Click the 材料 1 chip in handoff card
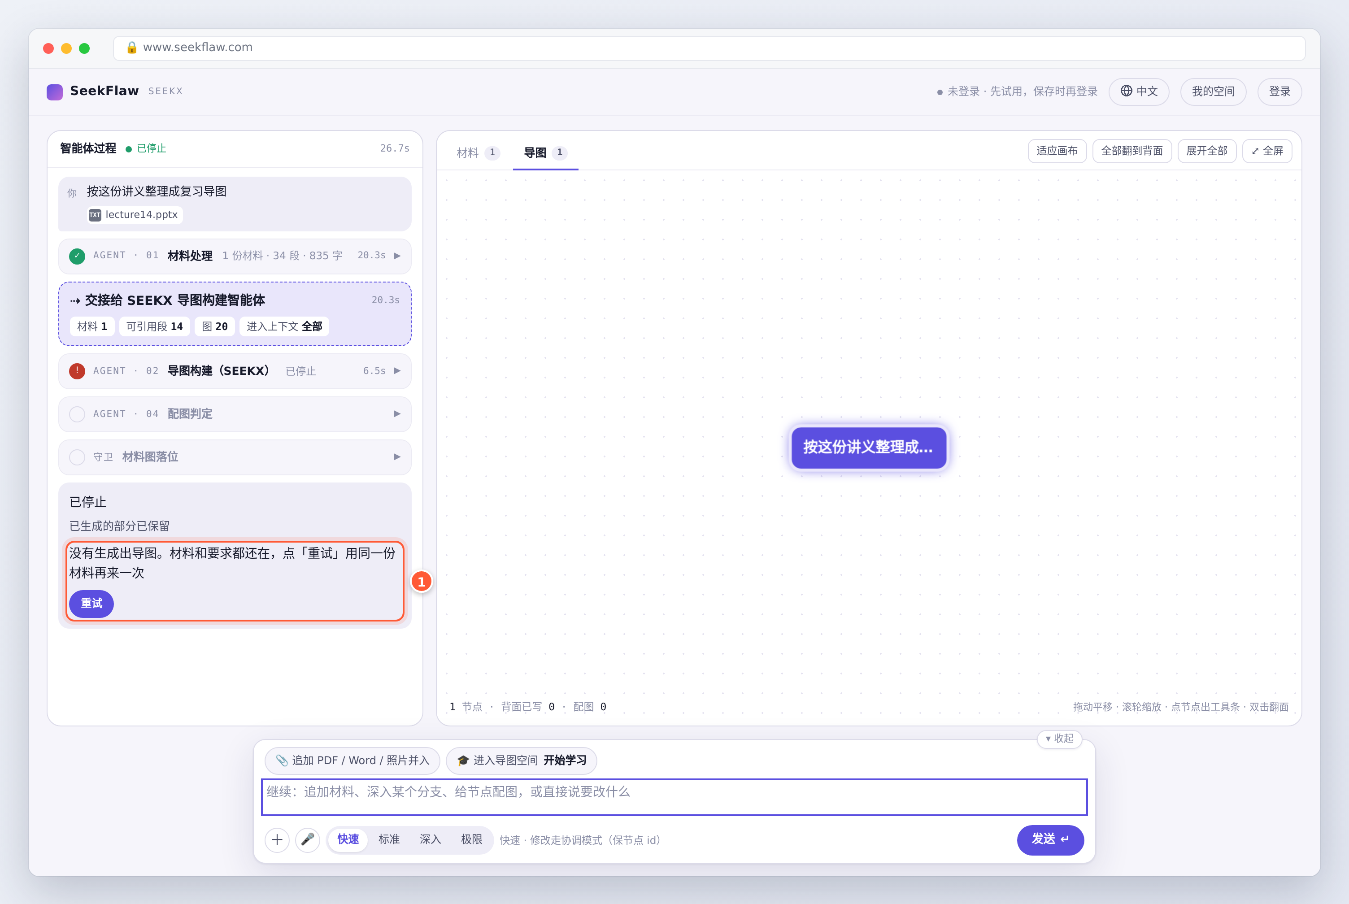 tap(92, 327)
